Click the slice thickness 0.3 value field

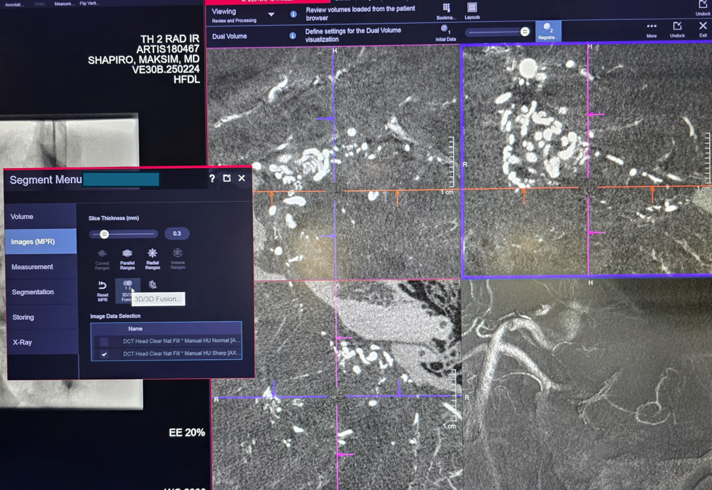[x=177, y=234]
